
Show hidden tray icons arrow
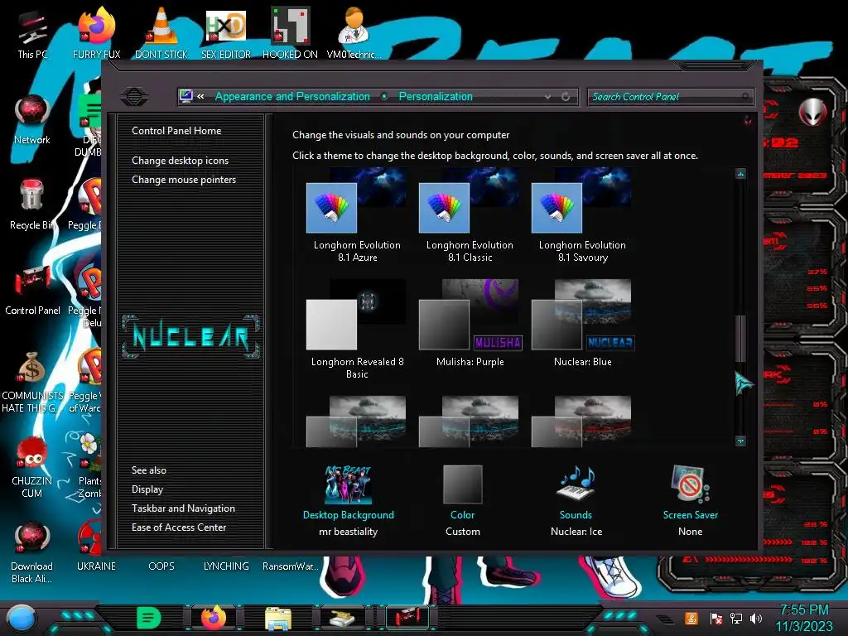[x=666, y=619]
